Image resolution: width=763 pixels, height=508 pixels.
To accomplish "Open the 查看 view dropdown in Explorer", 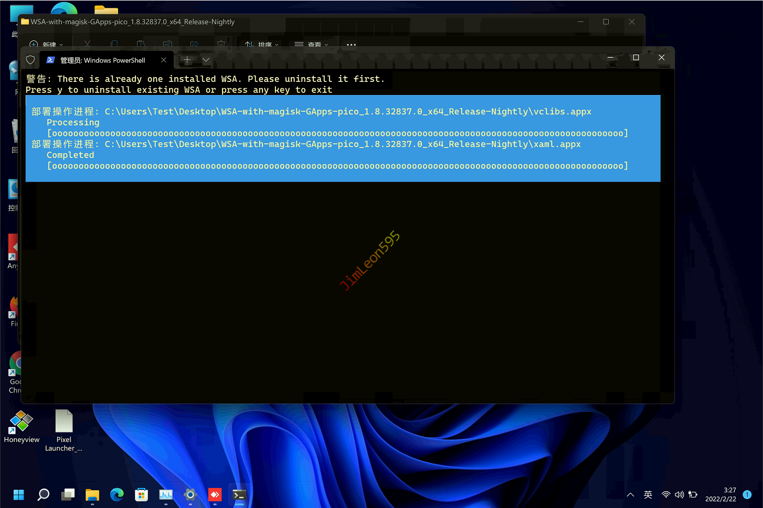I will (x=312, y=44).
